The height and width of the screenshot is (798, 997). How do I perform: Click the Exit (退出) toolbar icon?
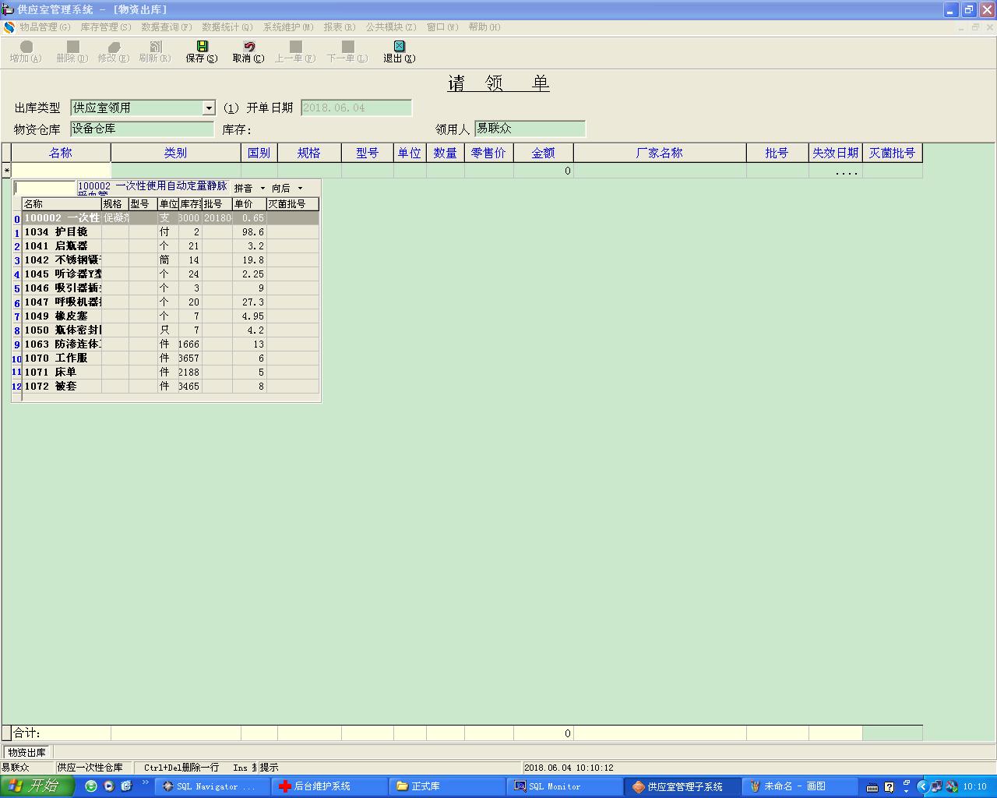tap(399, 48)
